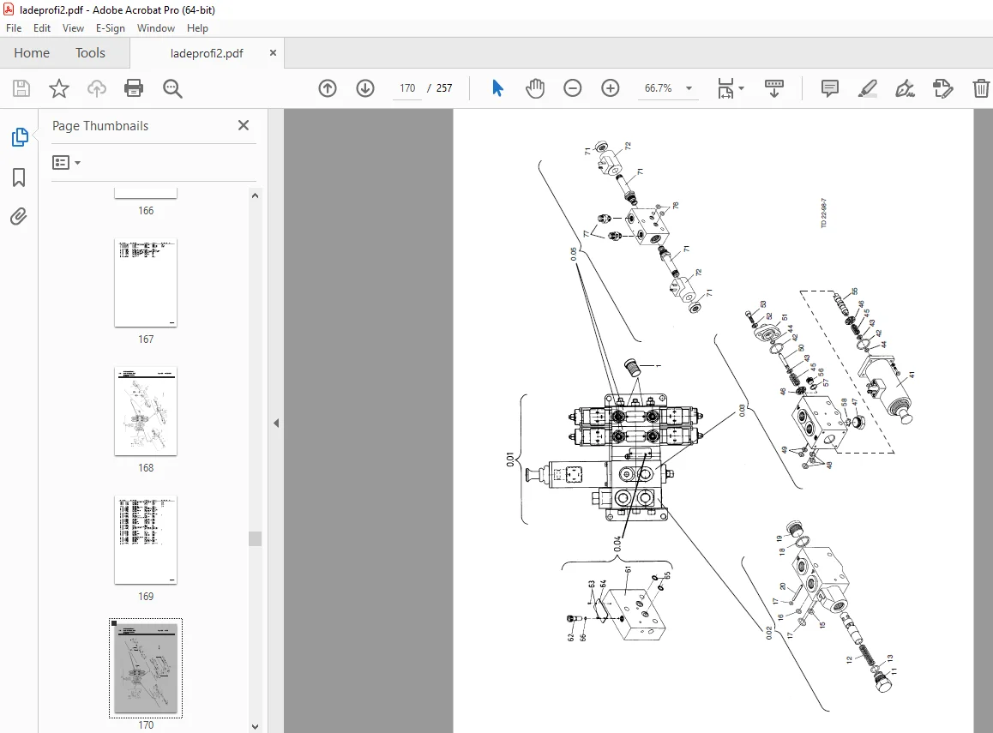
Task: Expand the fit page options arrow
Action: coord(742,88)
